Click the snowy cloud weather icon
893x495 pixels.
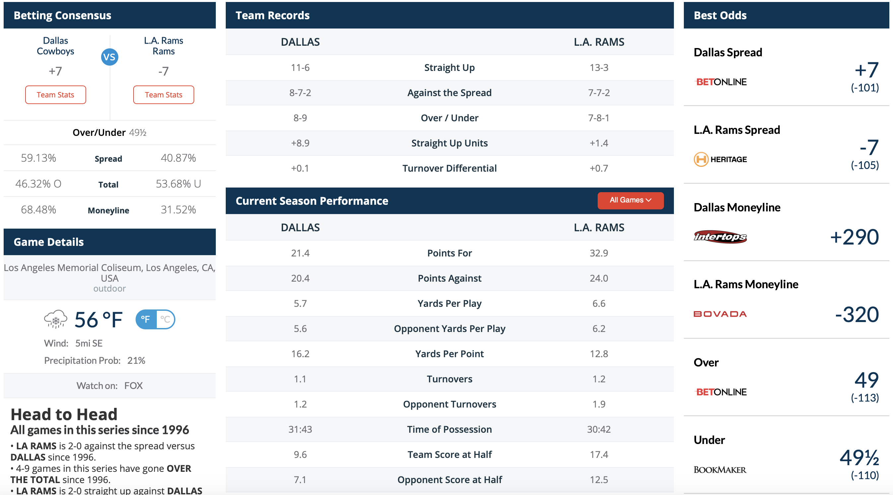click(55, 319)
